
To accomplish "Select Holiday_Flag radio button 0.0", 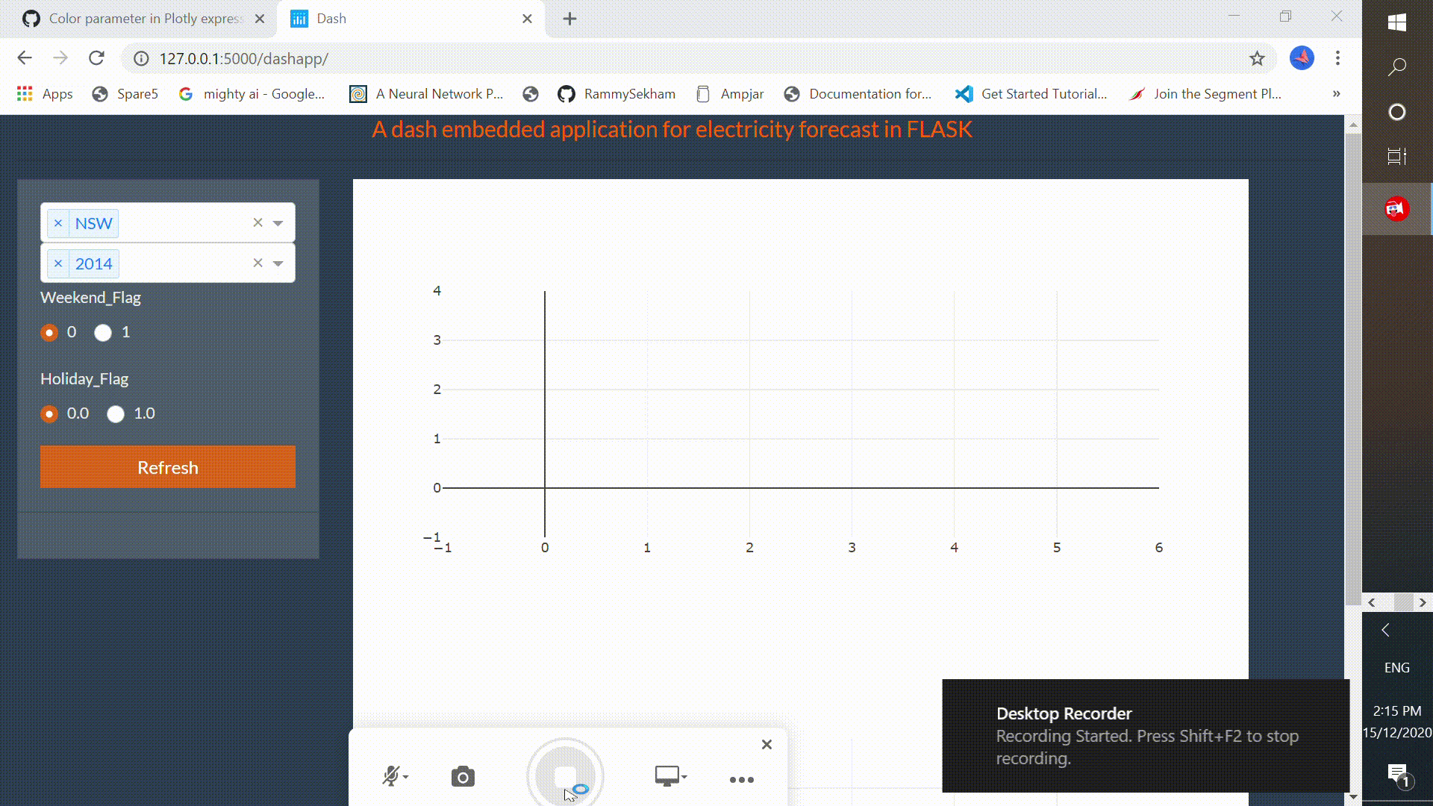I will coord(49,413).
